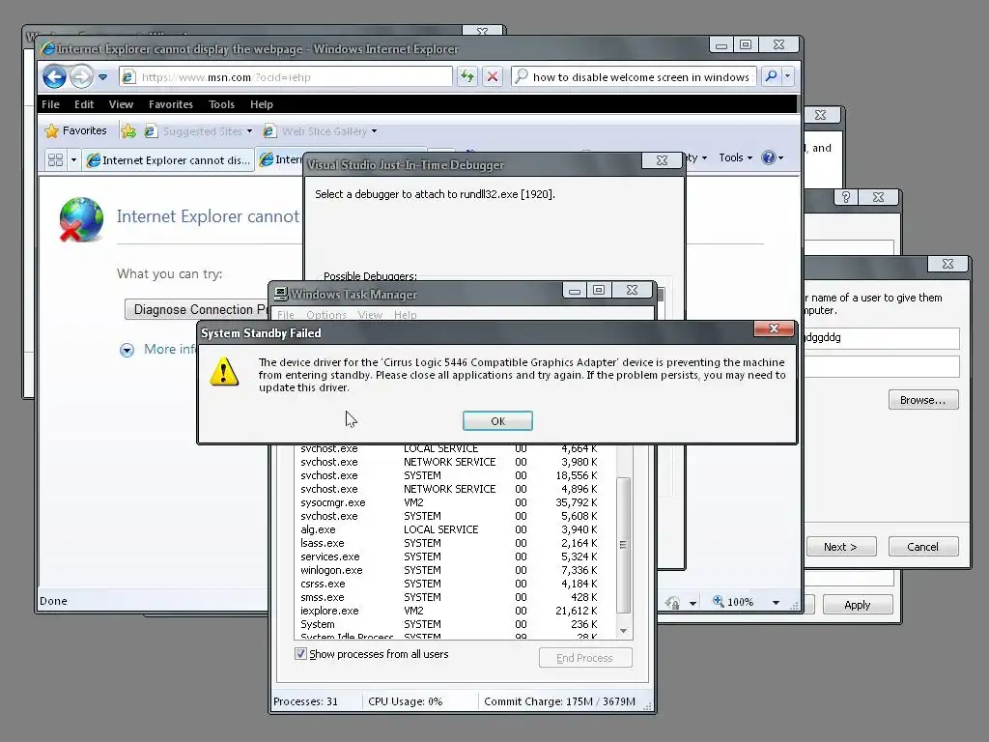Open the View menu in Task Manager

coord(370,315)
